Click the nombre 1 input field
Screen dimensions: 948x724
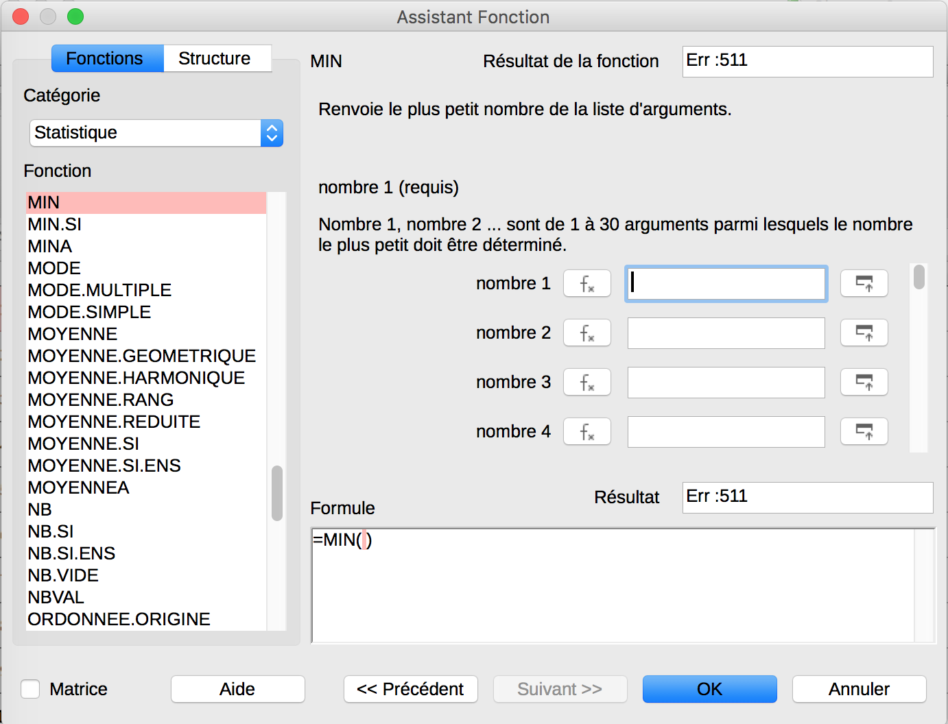[726, 283]
